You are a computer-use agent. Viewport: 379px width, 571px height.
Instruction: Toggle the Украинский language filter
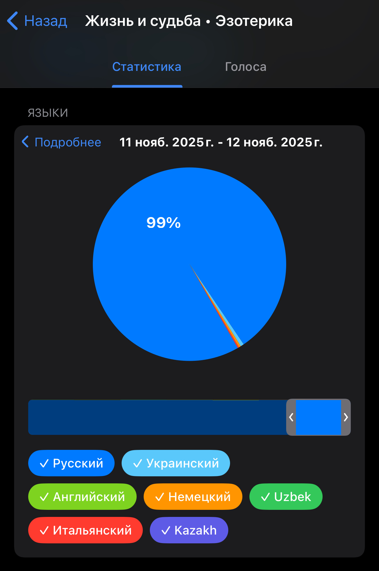[176, 463]
